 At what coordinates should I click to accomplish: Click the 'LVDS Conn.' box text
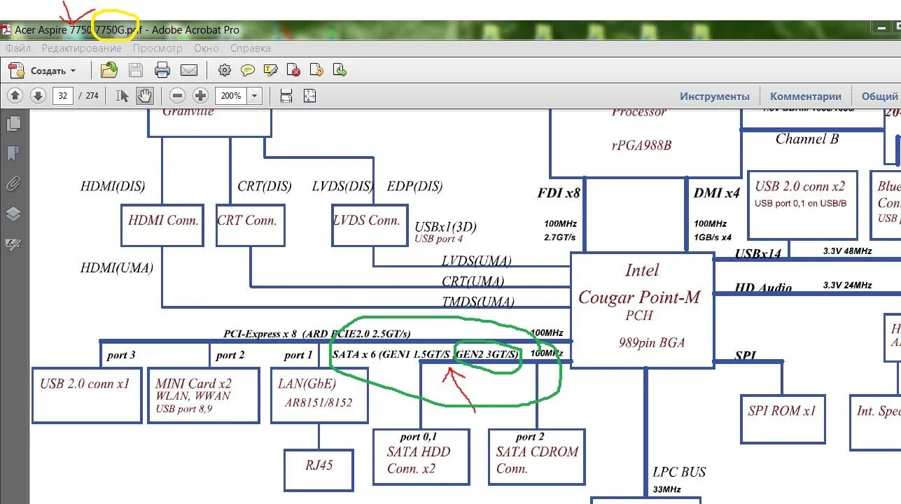[367, 220]
